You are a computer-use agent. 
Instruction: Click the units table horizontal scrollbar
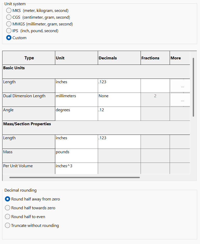[74, 178]
